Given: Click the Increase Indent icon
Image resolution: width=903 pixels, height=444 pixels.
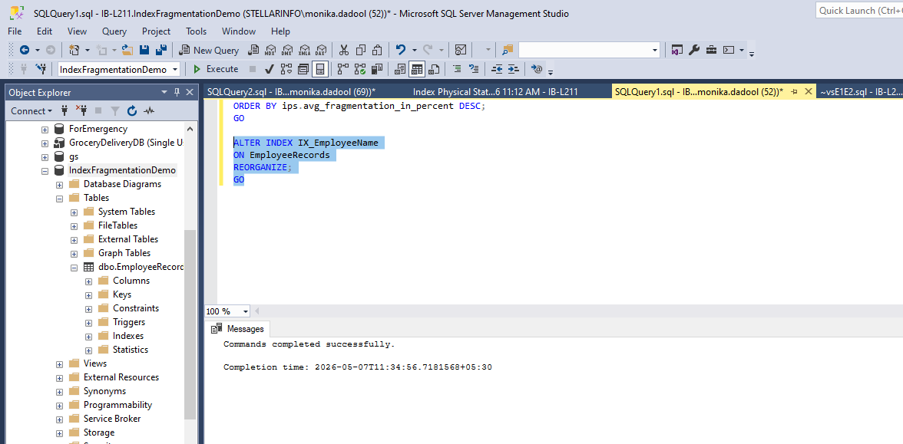Looking at the screenshot, I should pyautogui.click(x=514, y=69).
